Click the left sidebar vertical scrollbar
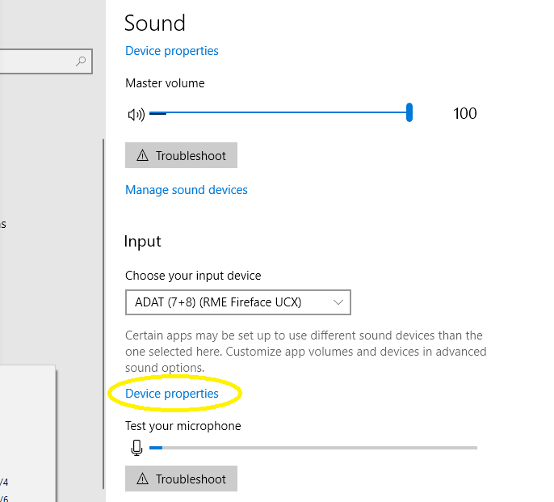This screenshot has width=554, height=502. pos(103,314)
